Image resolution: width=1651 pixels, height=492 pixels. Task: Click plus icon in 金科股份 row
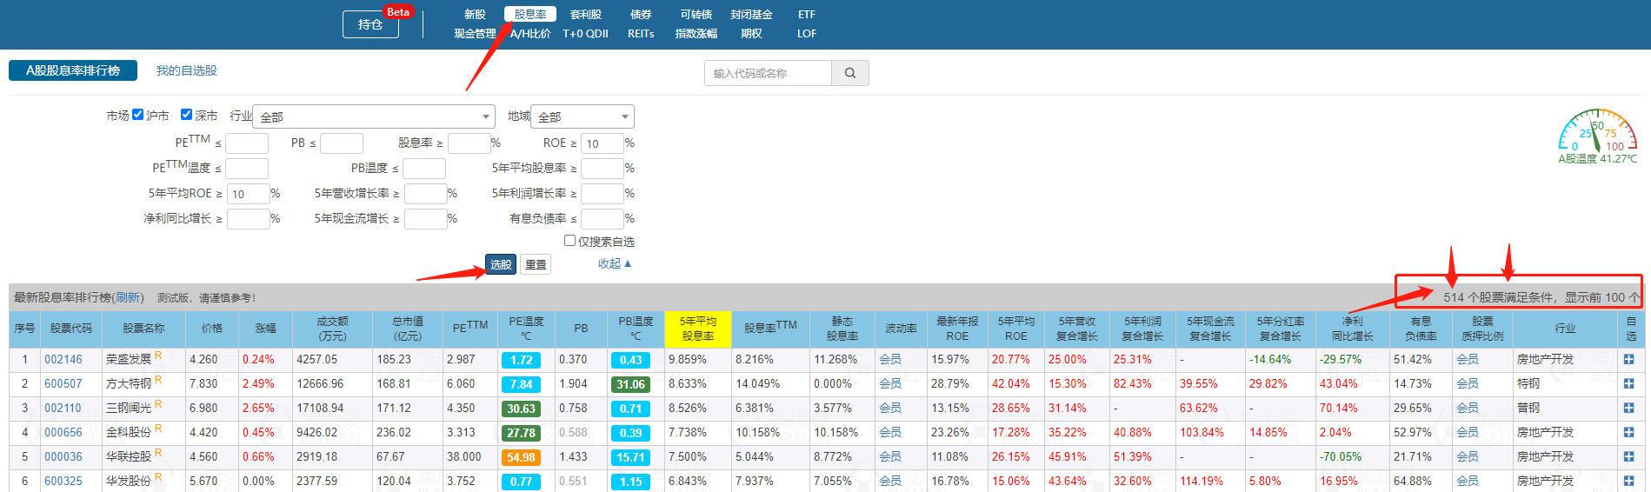click(x=1628, y=432)
